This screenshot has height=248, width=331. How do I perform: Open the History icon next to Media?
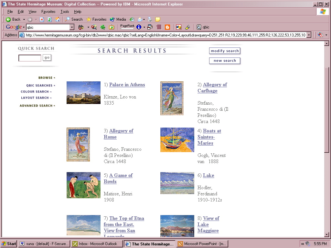(x=132, y=19)
